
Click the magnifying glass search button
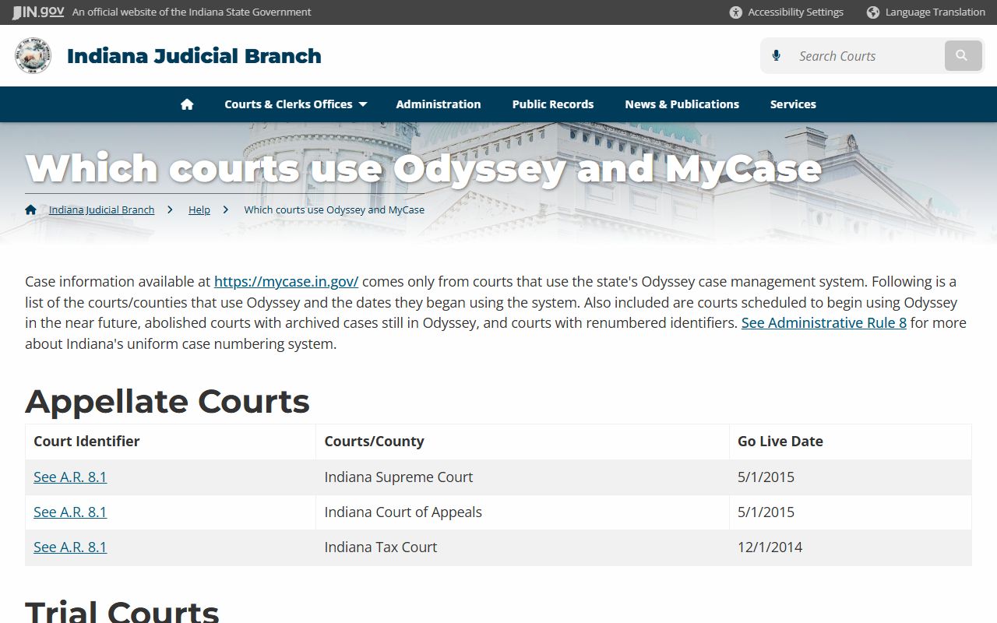point(963,56)
